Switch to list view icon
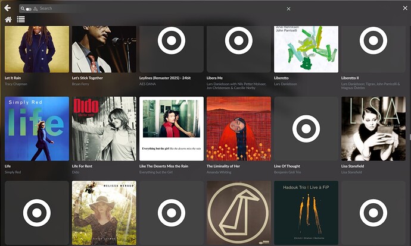Screen dimensions: 411x246 pyautogui.click(x=21, y=20)
